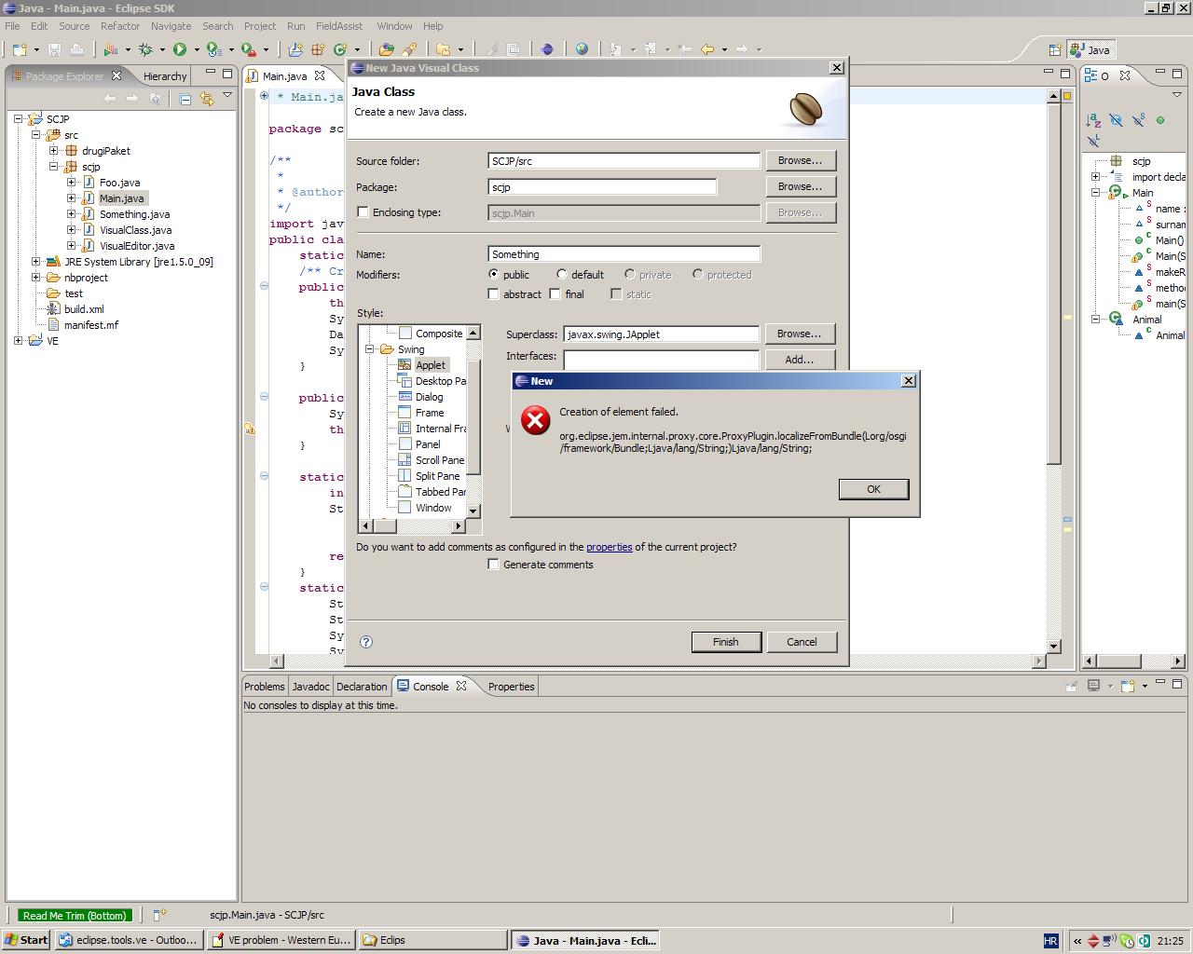
Task: Click Hide Non-Public Members green dot icon
Action: coord(1160,120)
